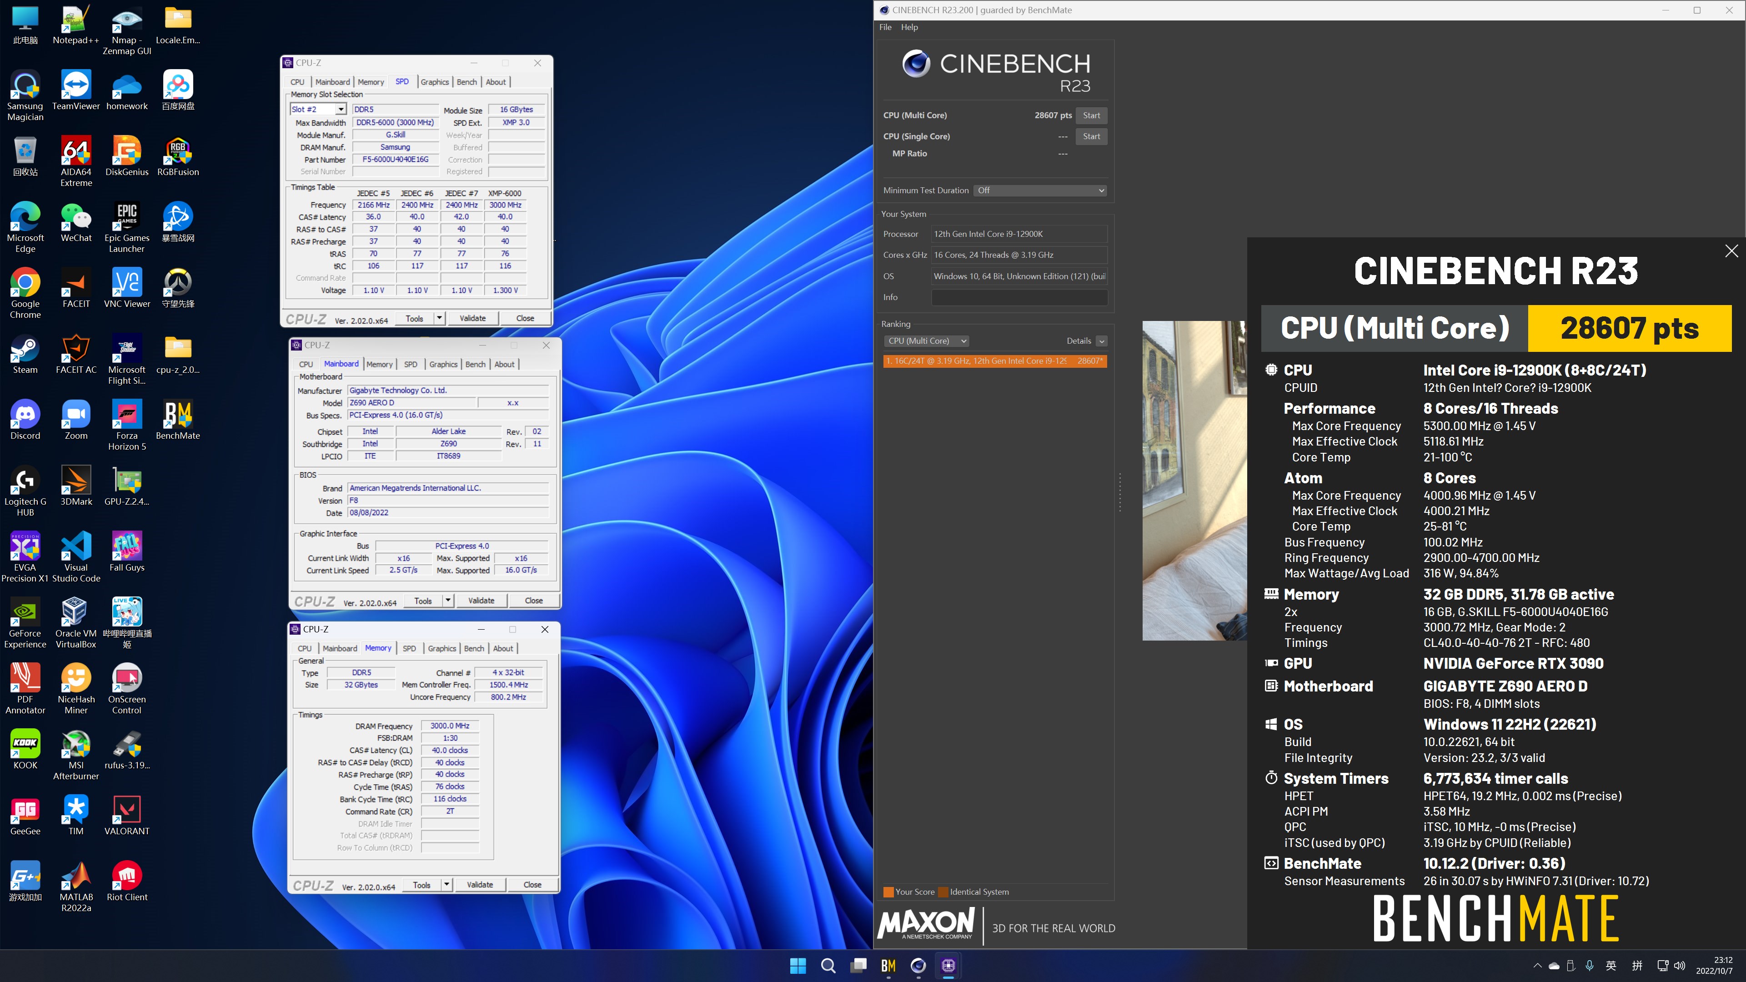Image resolution: width=1746 pixels, height=982 pixels.
Task: Open the volume control in system tray
Action: tap(1680, 965)
